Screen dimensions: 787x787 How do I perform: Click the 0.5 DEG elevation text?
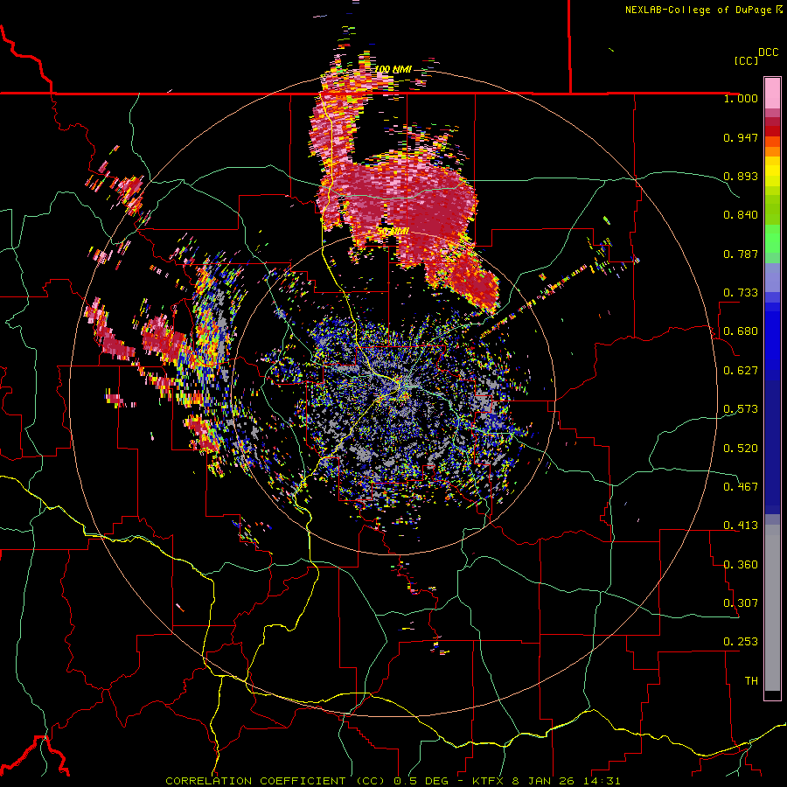(421, 781)
